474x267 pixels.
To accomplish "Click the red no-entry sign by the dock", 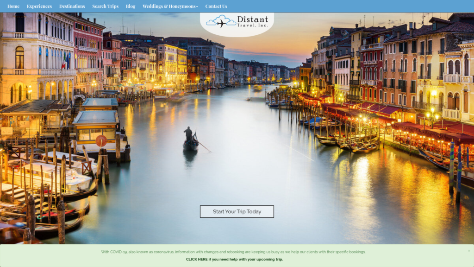I will (x=101, y=141).
